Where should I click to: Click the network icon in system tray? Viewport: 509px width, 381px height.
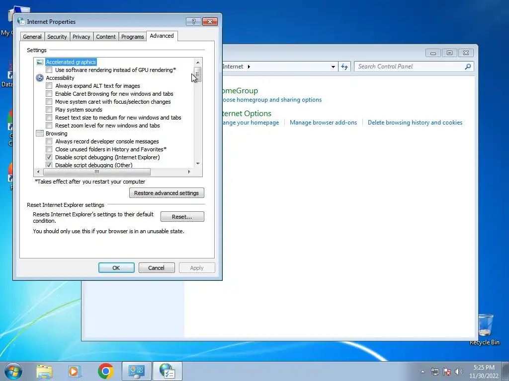434,372
